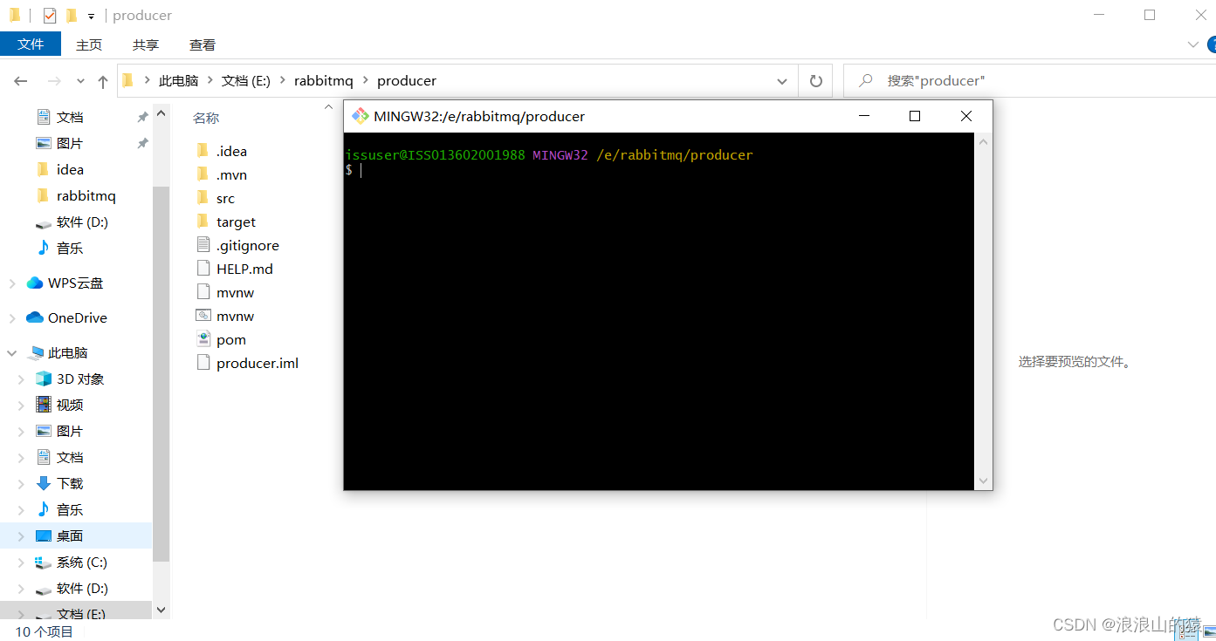The width and height of the screenshot is (1216, 641).
Task: Click the Back navigation arrow
Action: tap(21, 81)
